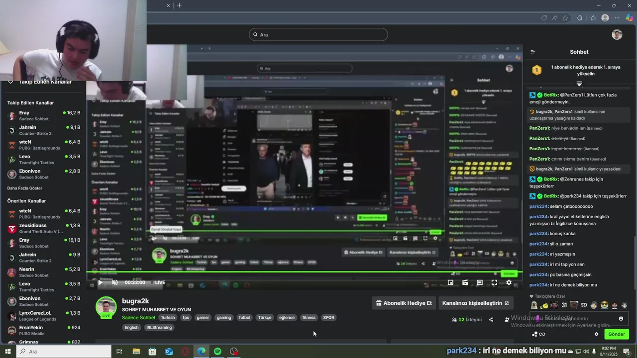This screenshot has width=637, height=358.
Task: Open wtcN in followed channels list
Action: tap(44, 145)
